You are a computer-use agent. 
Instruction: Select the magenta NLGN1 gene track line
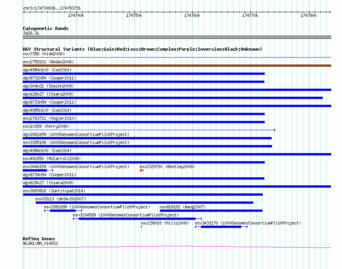(177, 247)
